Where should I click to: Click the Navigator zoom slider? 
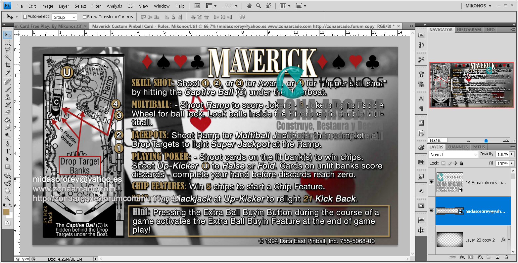pos(486,140)
